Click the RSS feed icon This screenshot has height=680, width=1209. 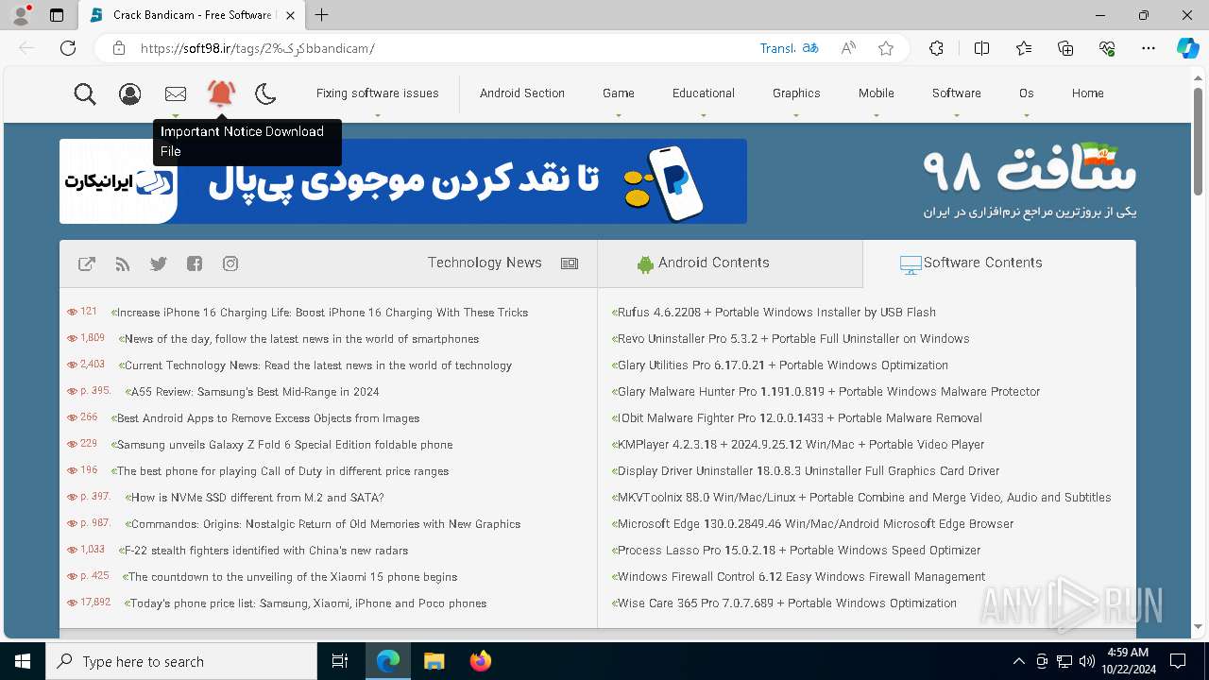point(123,263)
